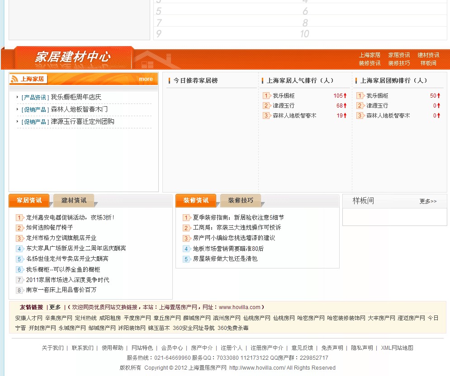This screenshot has height=376, width=450.
Task: Expand 上海家居 list via more button
Action: [x=146, y=79]
